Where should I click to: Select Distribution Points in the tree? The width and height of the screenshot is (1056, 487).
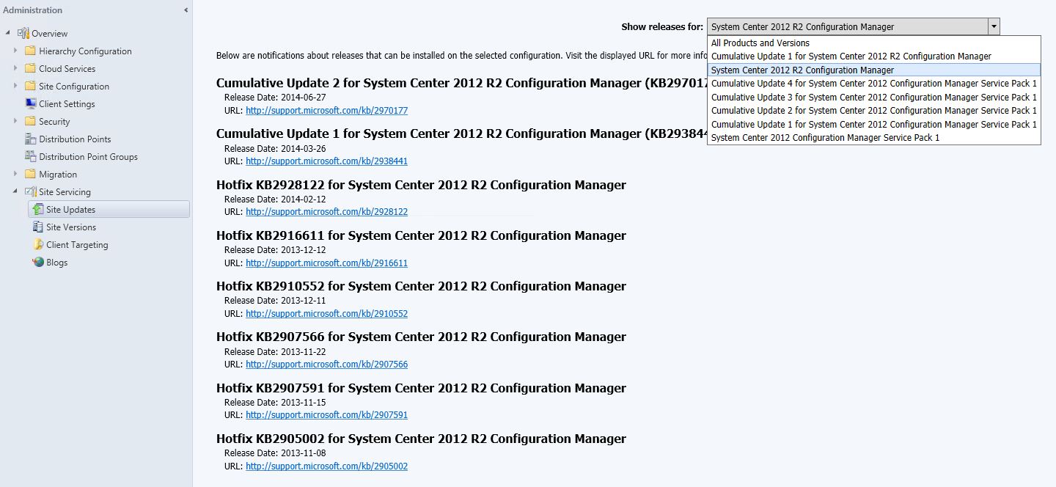[75, 139]
